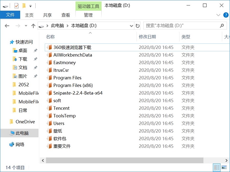Click the magnifier search icon
Viewport: 230px width, 172px height.
222,26
